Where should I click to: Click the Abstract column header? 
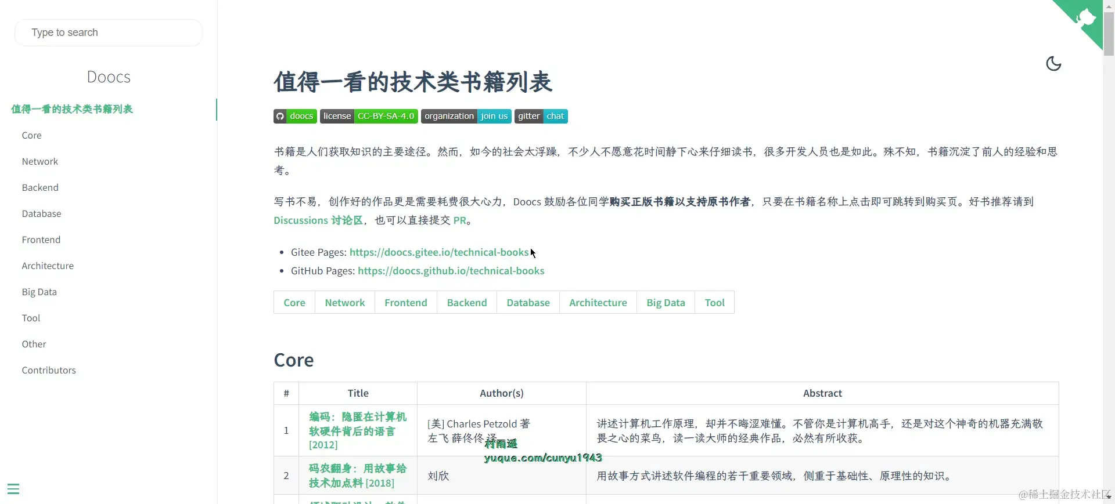(822, 393)
